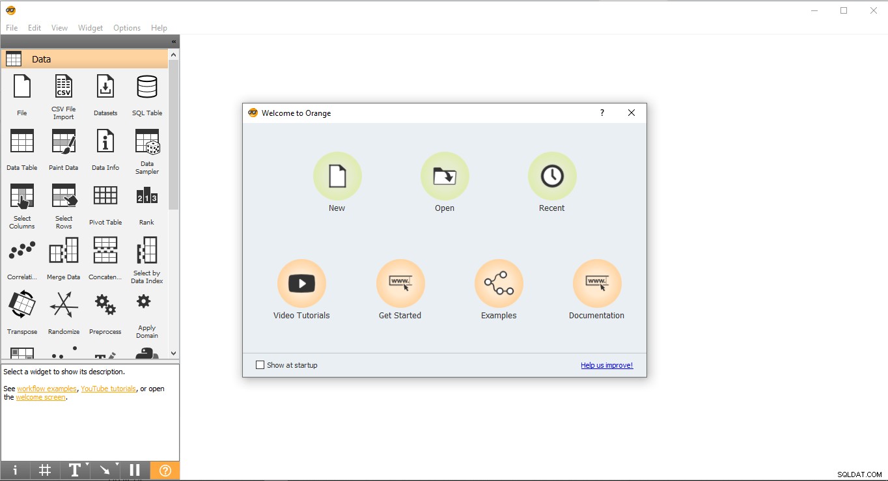The height and width of the screenshot is (481, 888).
Task: Select the arrow annotation tool
Action: [x=105, y=470]
